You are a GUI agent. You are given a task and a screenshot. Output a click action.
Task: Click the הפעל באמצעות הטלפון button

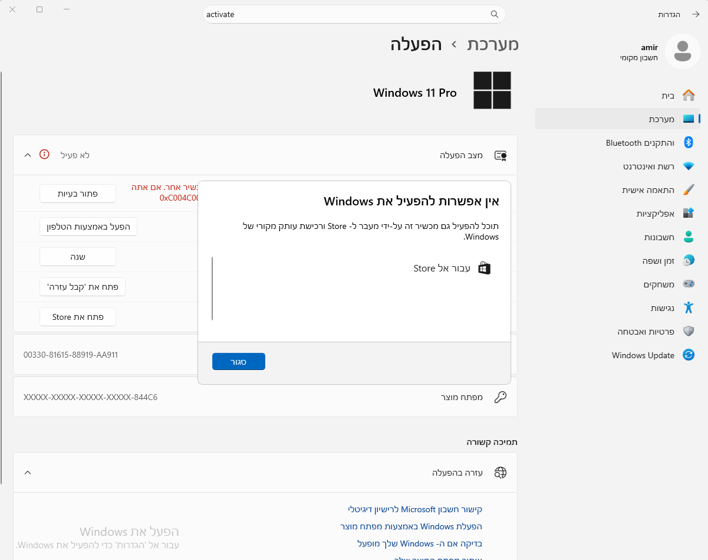(88, 227)
